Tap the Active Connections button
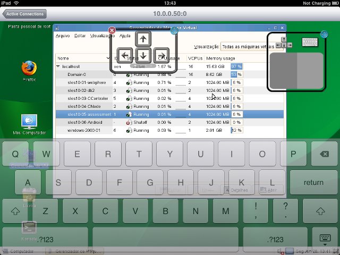 [24, 13]
